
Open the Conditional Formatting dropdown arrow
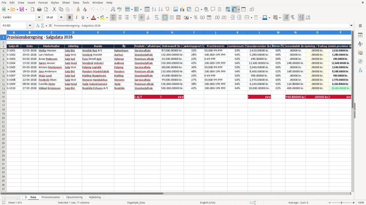click(x=280, y=18)
